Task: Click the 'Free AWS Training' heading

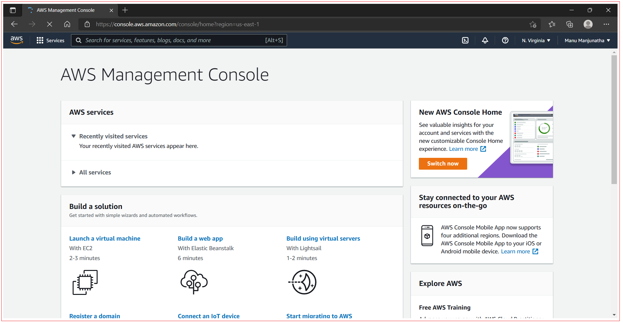Action: click(x=445, y=308)
